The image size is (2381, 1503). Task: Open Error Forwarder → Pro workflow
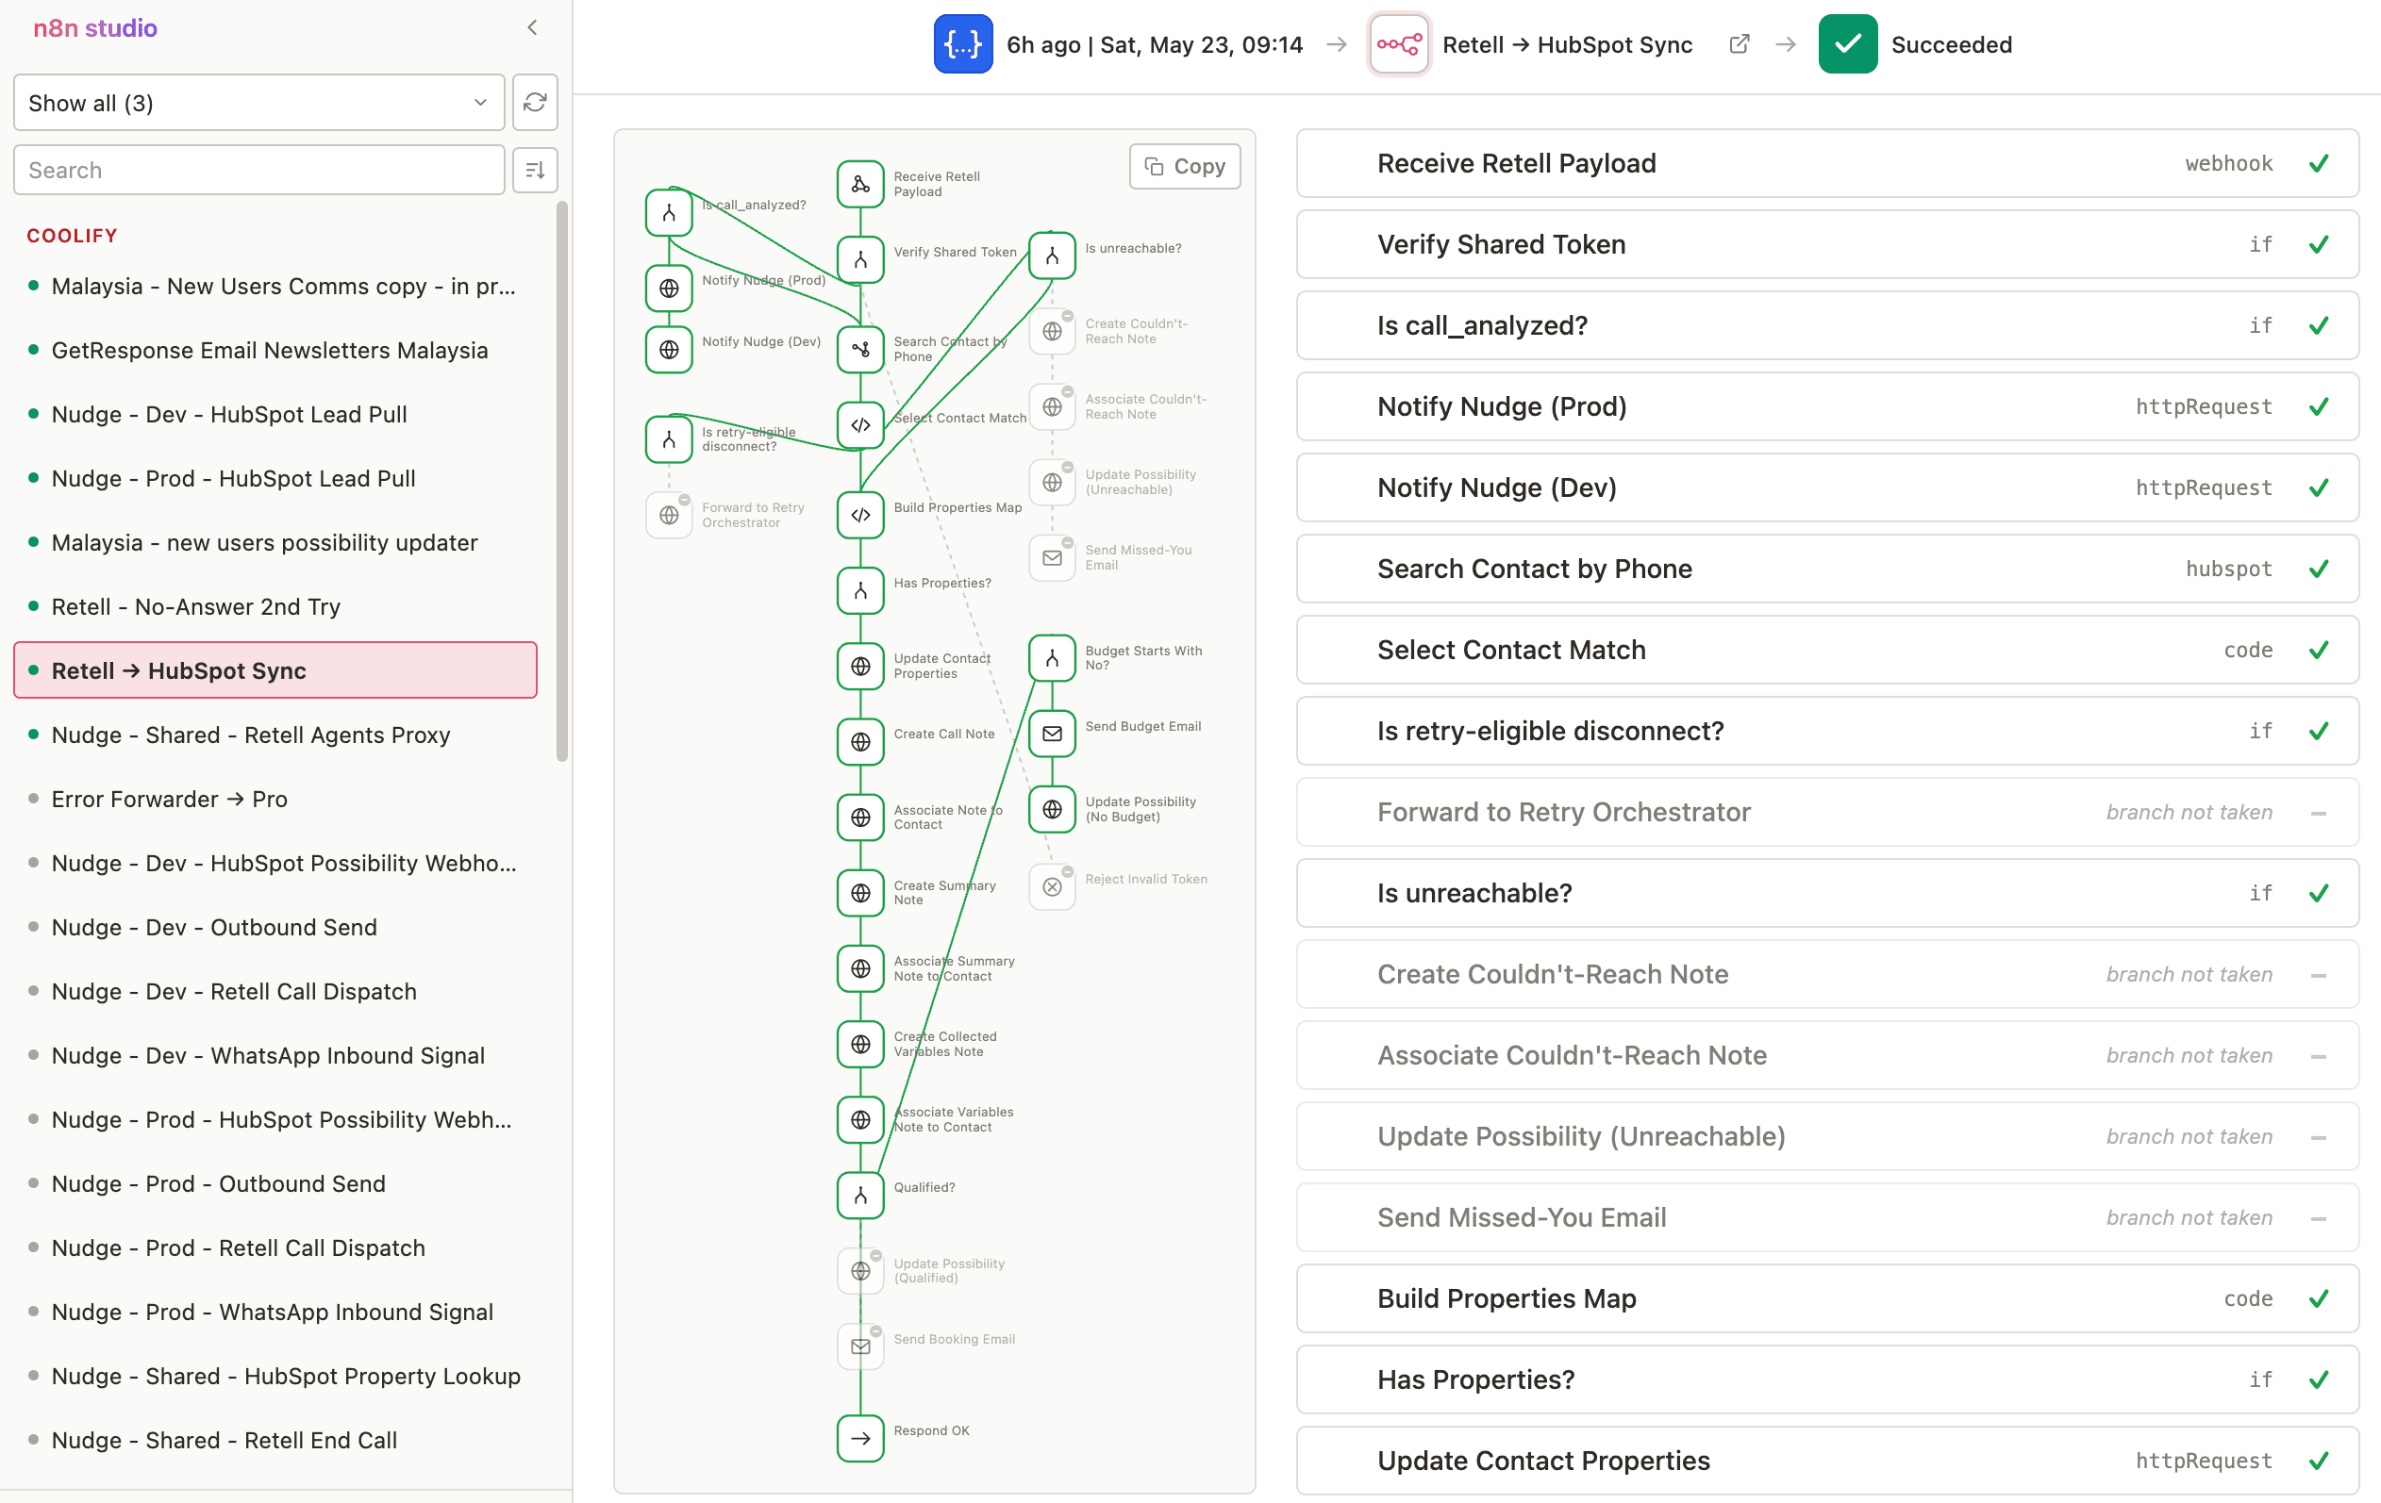(275, 800)
